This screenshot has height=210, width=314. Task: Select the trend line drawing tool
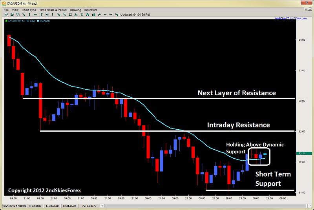coord(24,14)
